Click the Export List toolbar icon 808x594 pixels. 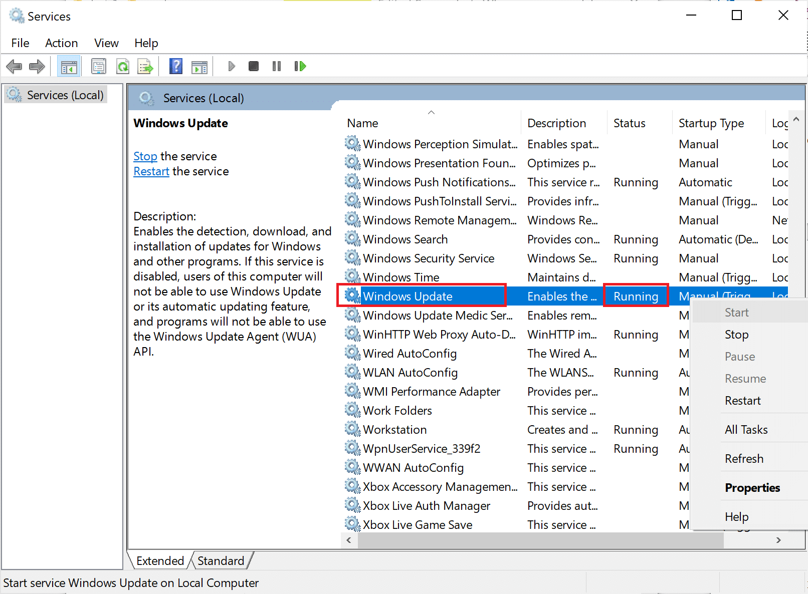click(145, 66)
